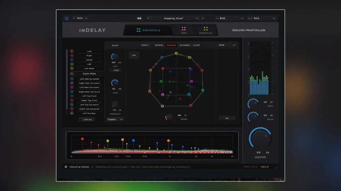Select the Right Rear Surround name
Viewport: 341px width, 191px height.
[89, 92]
